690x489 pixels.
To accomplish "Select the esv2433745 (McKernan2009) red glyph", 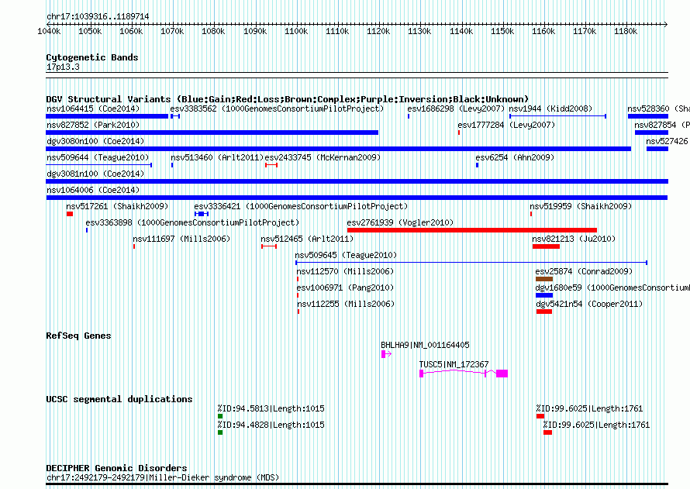I will point(271,165).
